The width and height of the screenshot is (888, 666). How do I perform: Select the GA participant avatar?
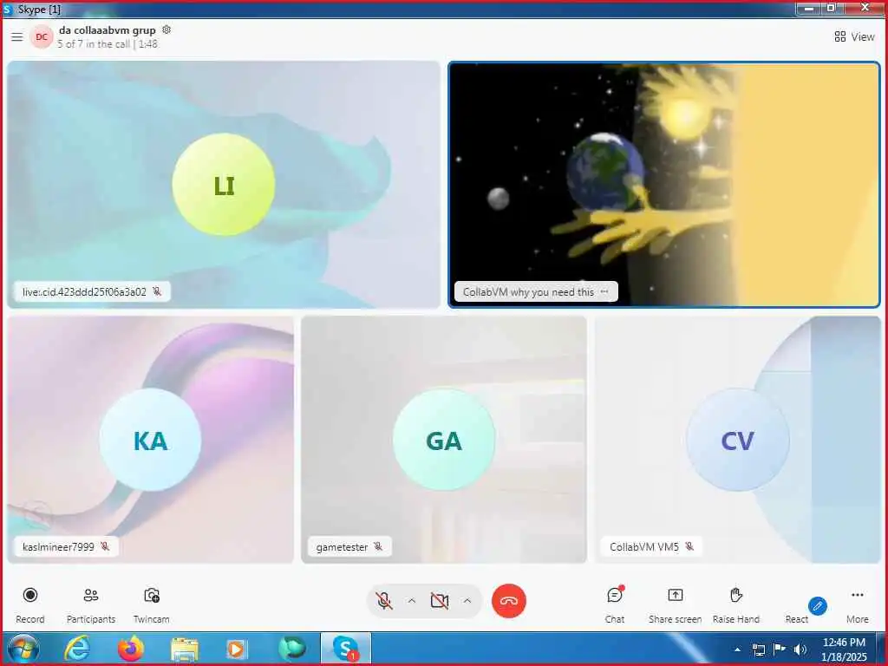coord(444,440)
